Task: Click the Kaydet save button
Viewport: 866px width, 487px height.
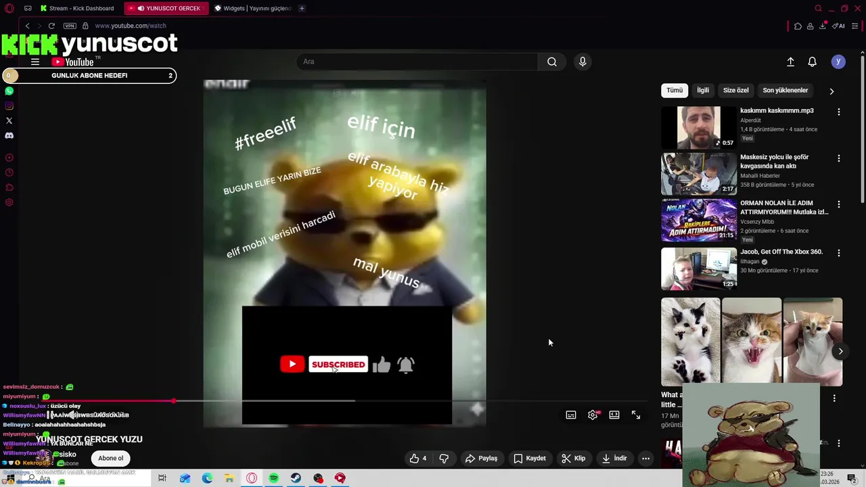Action: [530, 459]
